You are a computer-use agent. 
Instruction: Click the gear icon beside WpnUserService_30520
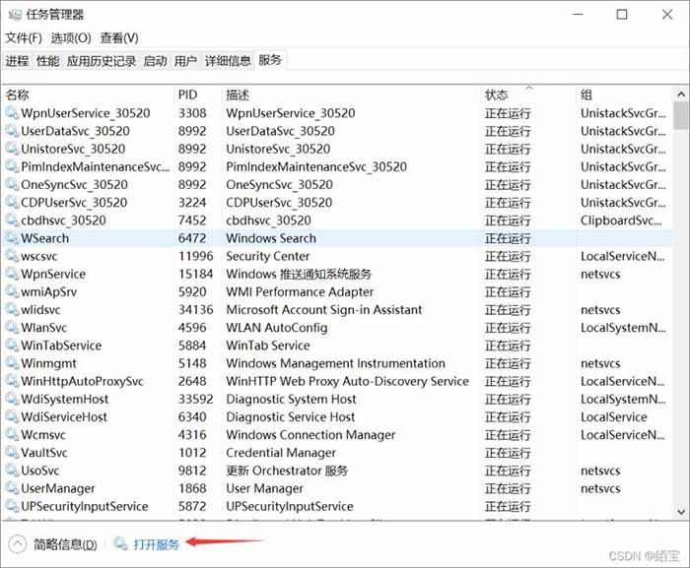click(12, 113)
